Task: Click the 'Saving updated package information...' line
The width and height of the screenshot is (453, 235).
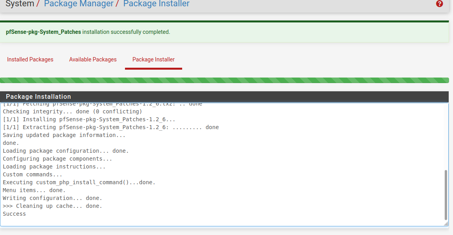Action: (64, 135)
